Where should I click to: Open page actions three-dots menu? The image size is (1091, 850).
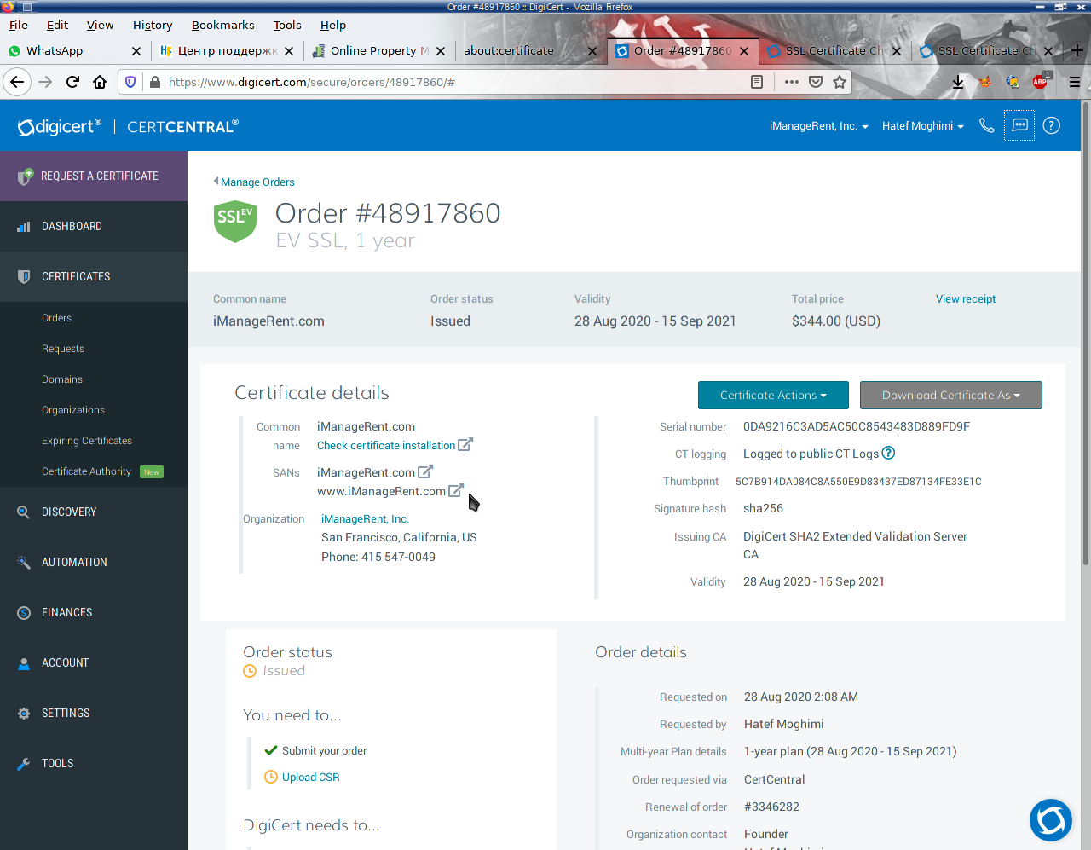pyautogui.click(x=792, y=82)
